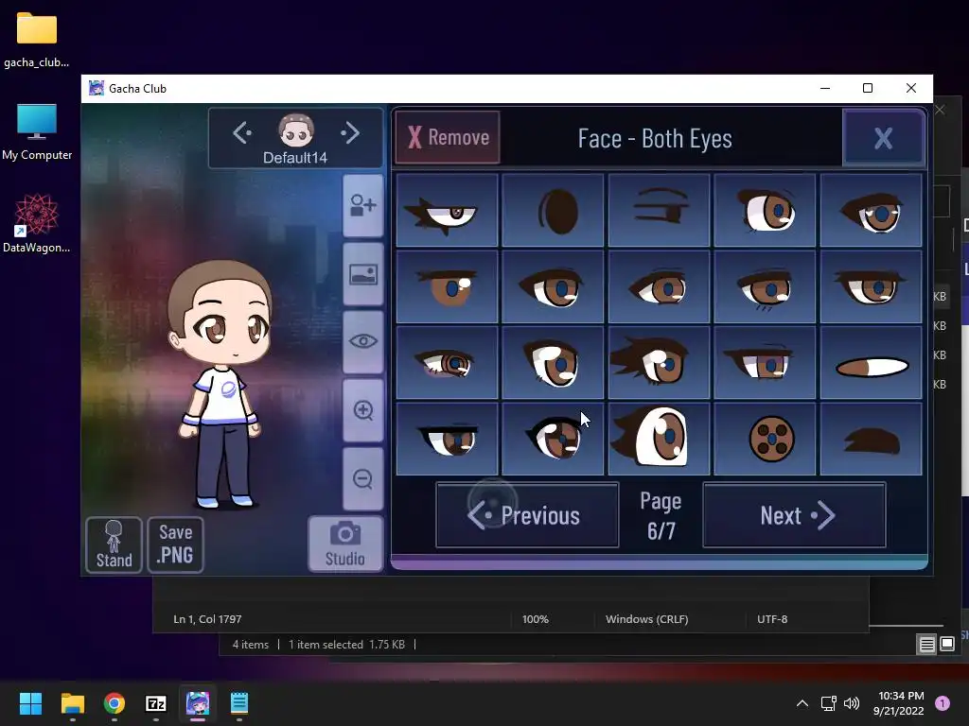Open the Windows Start menu
The width and height of the screenshot is (969, 726).
pos(30,703)
